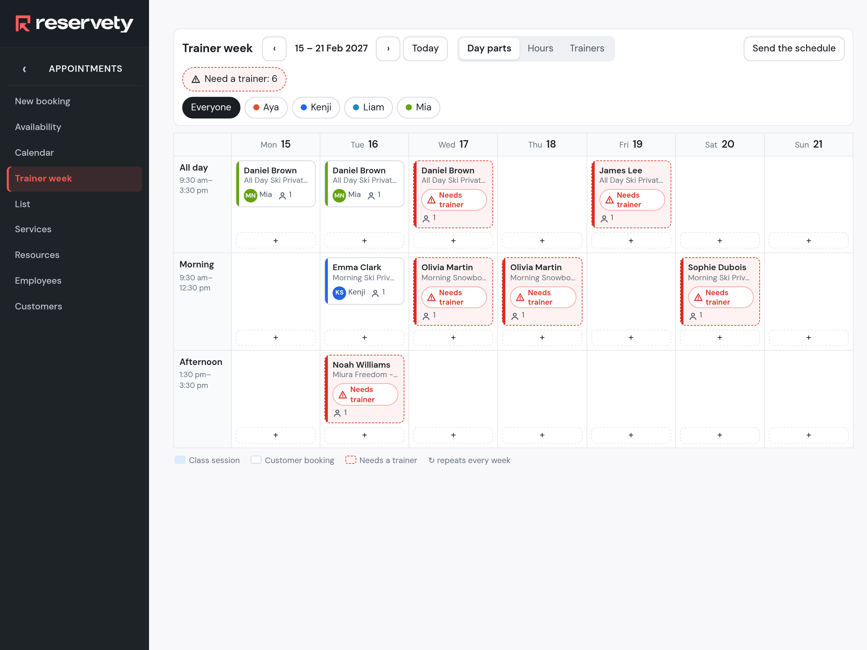Open Calendar in sidebar
Screen dimensions: 867x650
click(x=75, y=153)
